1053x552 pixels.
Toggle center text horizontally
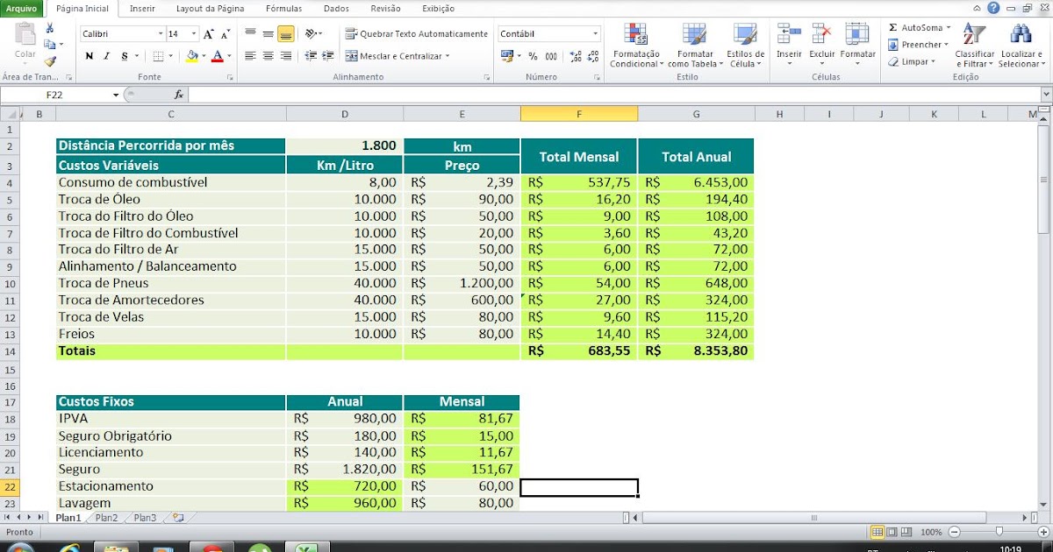coord(268,56)
